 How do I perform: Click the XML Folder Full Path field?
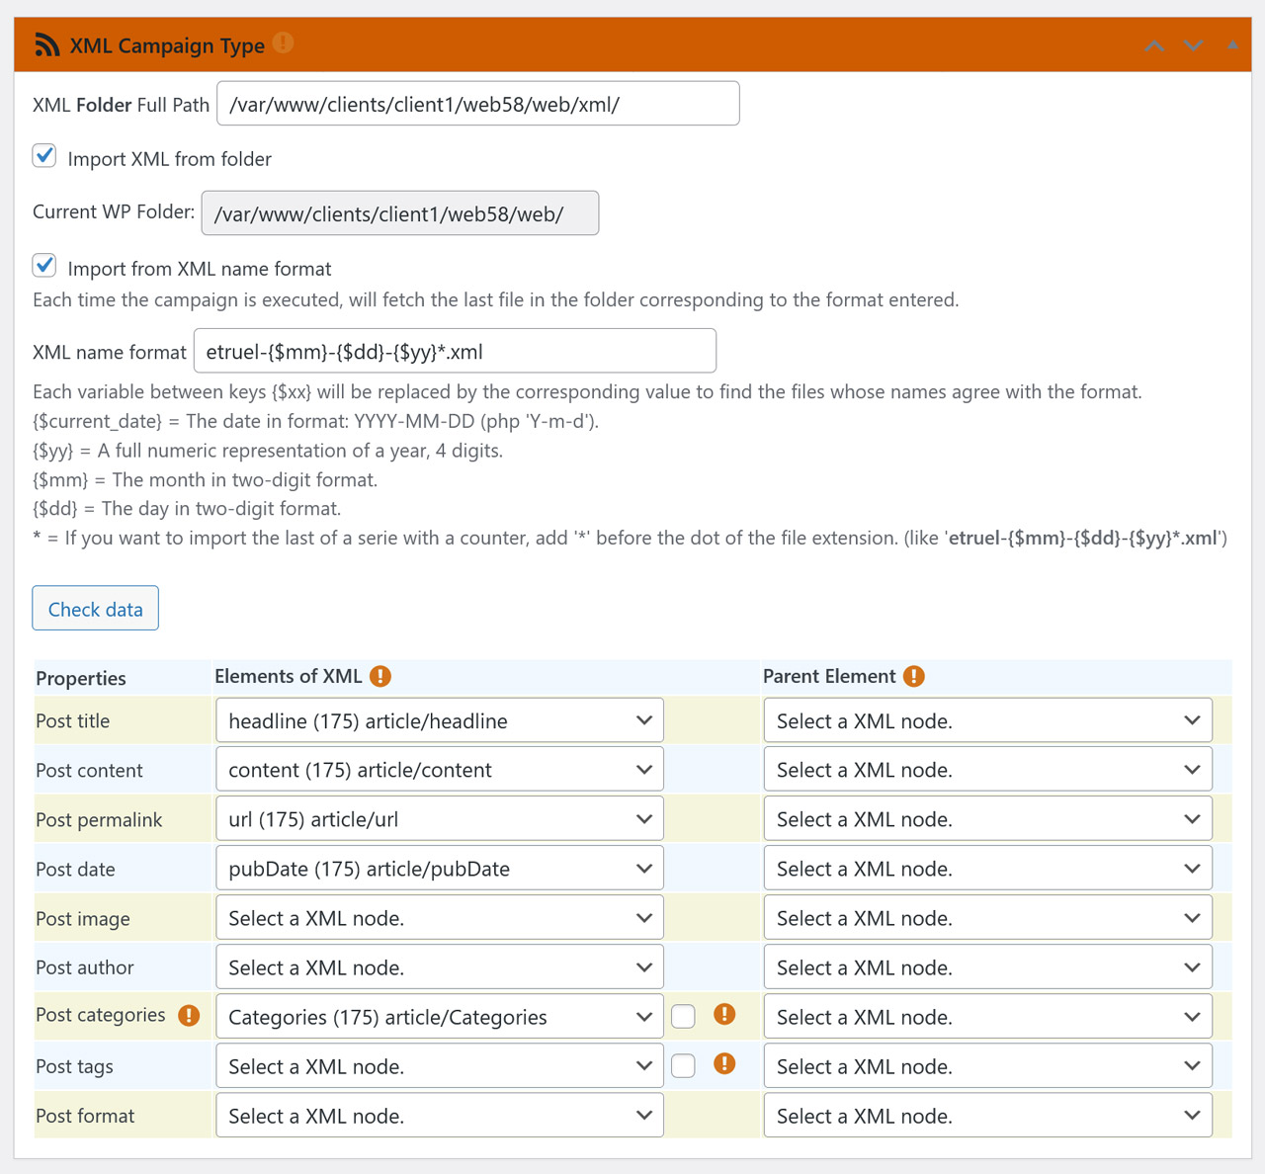coord(478,104)
